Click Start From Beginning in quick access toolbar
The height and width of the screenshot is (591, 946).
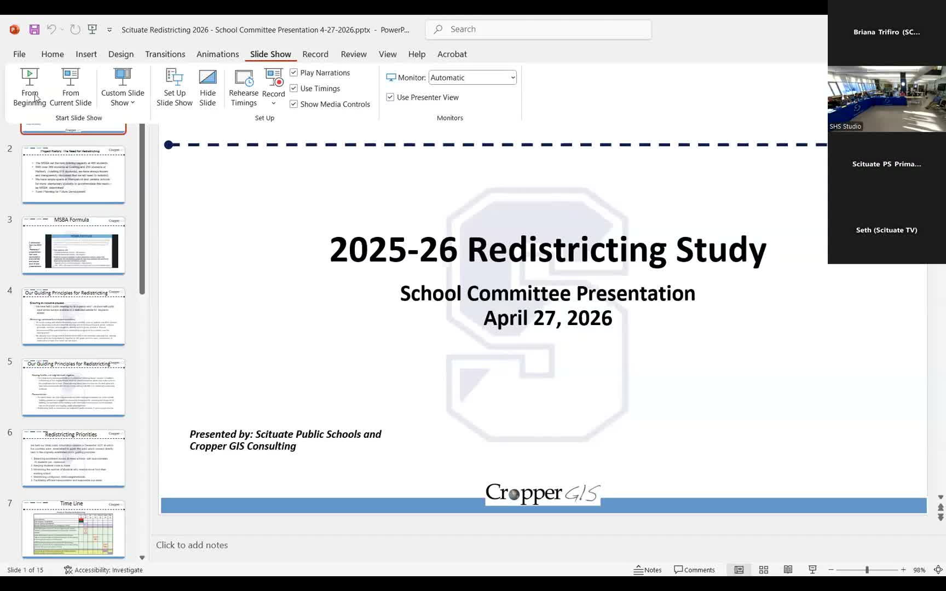point(93,30)
